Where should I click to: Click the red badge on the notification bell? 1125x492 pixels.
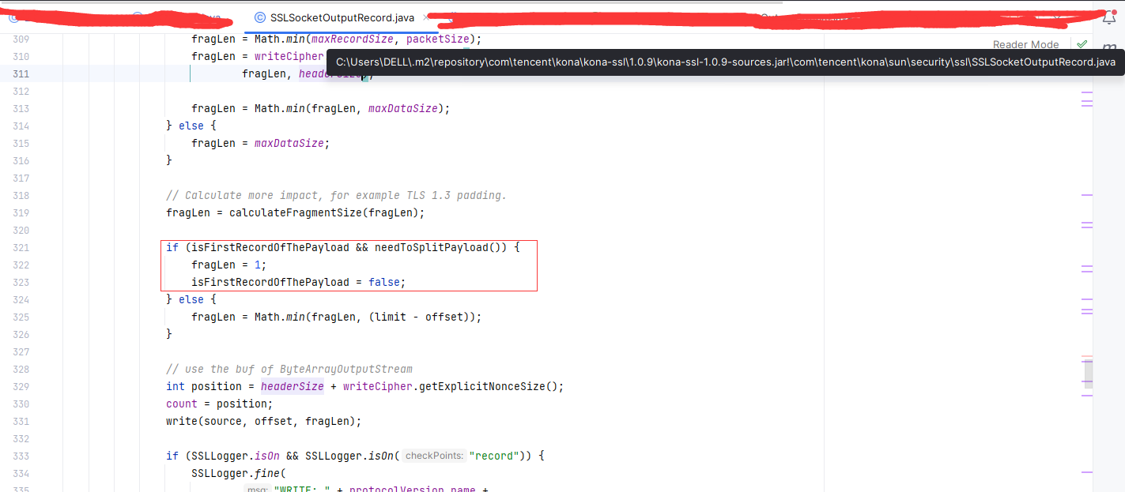(x=1115, y=10)
